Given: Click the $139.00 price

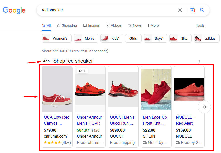Looking at the screenshot, I should [x=183, y=130].
